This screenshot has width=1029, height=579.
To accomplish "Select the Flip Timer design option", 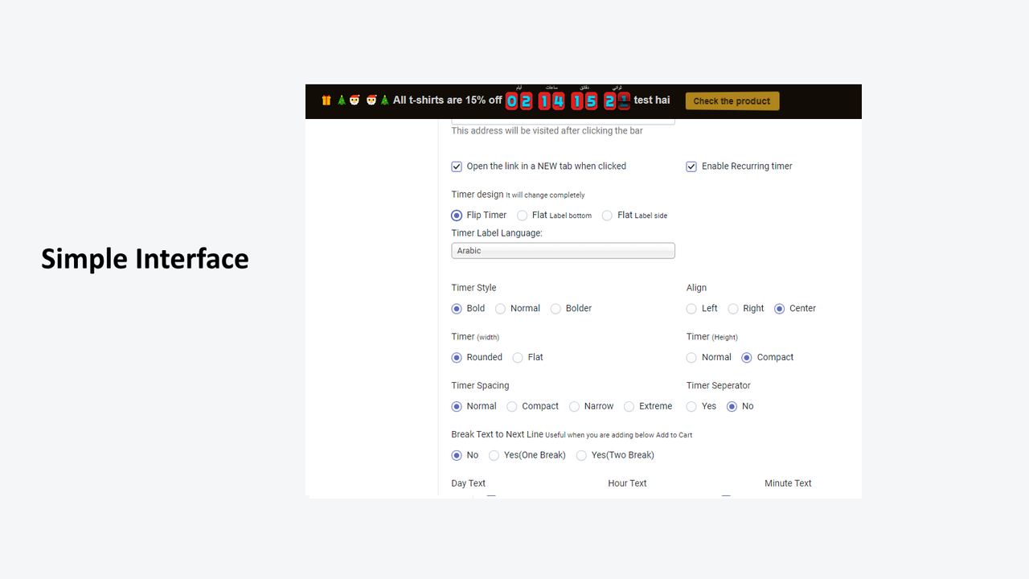I will point(457,216).
